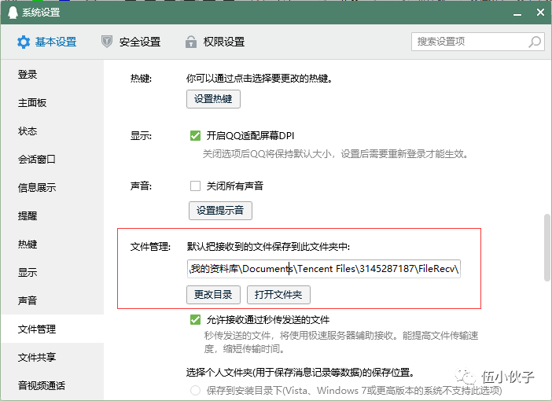The width and height of the screenshot is (552, 401).
Task: Select 文件管理 in the sidebar
Action: pyautogui.click(x=52, y=329)
